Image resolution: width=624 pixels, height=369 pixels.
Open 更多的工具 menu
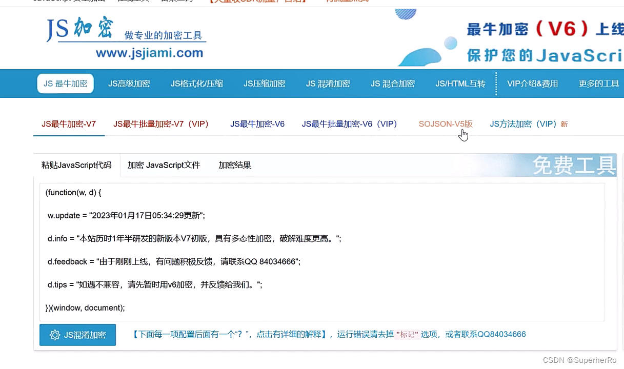point(598,83)
